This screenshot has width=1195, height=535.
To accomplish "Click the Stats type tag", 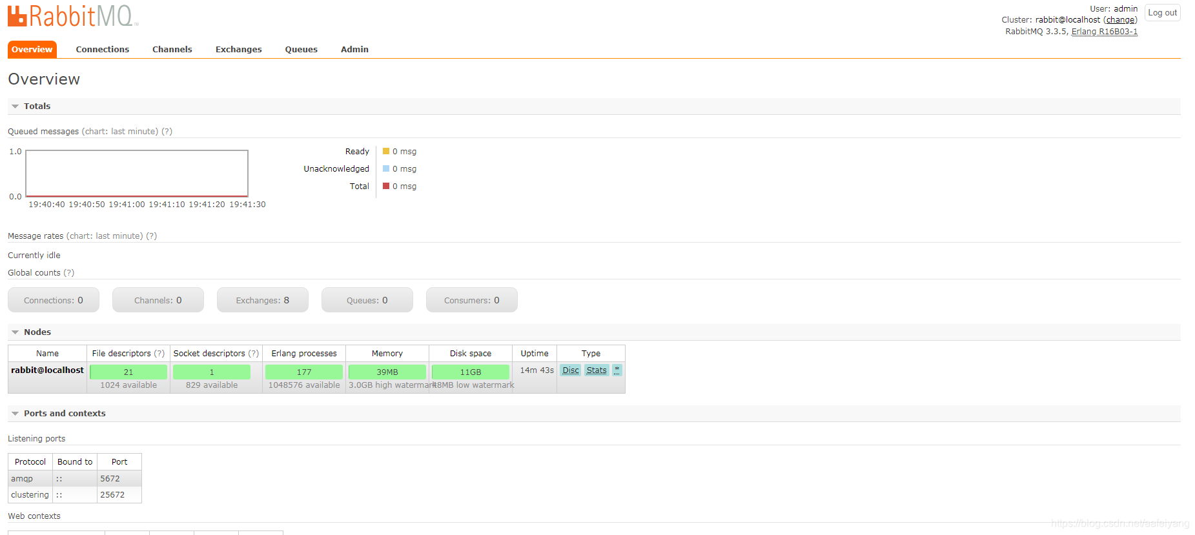I will (597, 370).
